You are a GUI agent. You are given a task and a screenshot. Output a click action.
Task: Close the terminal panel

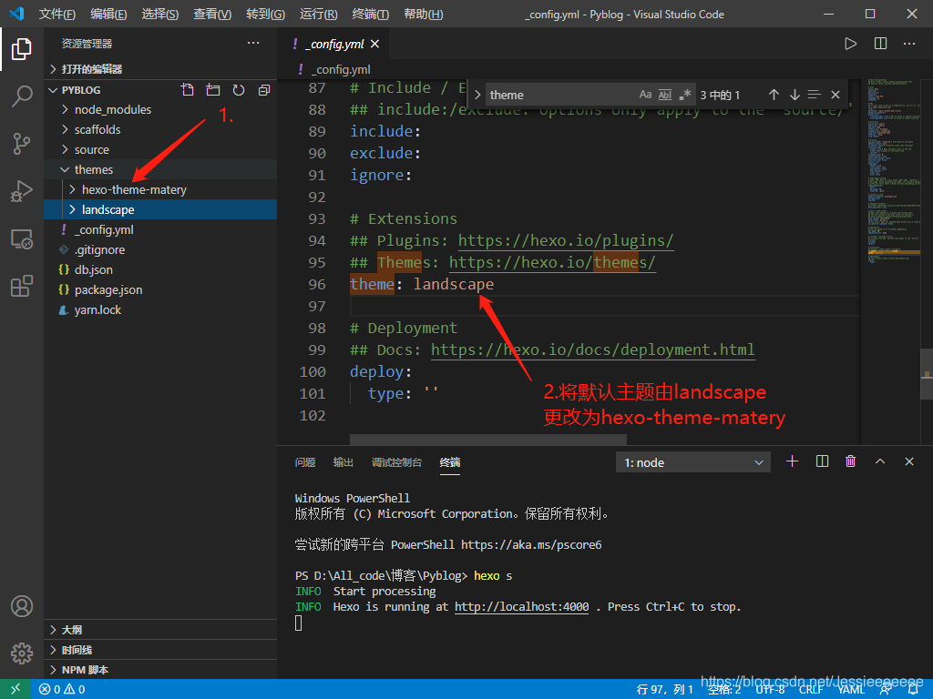[909, 461]
